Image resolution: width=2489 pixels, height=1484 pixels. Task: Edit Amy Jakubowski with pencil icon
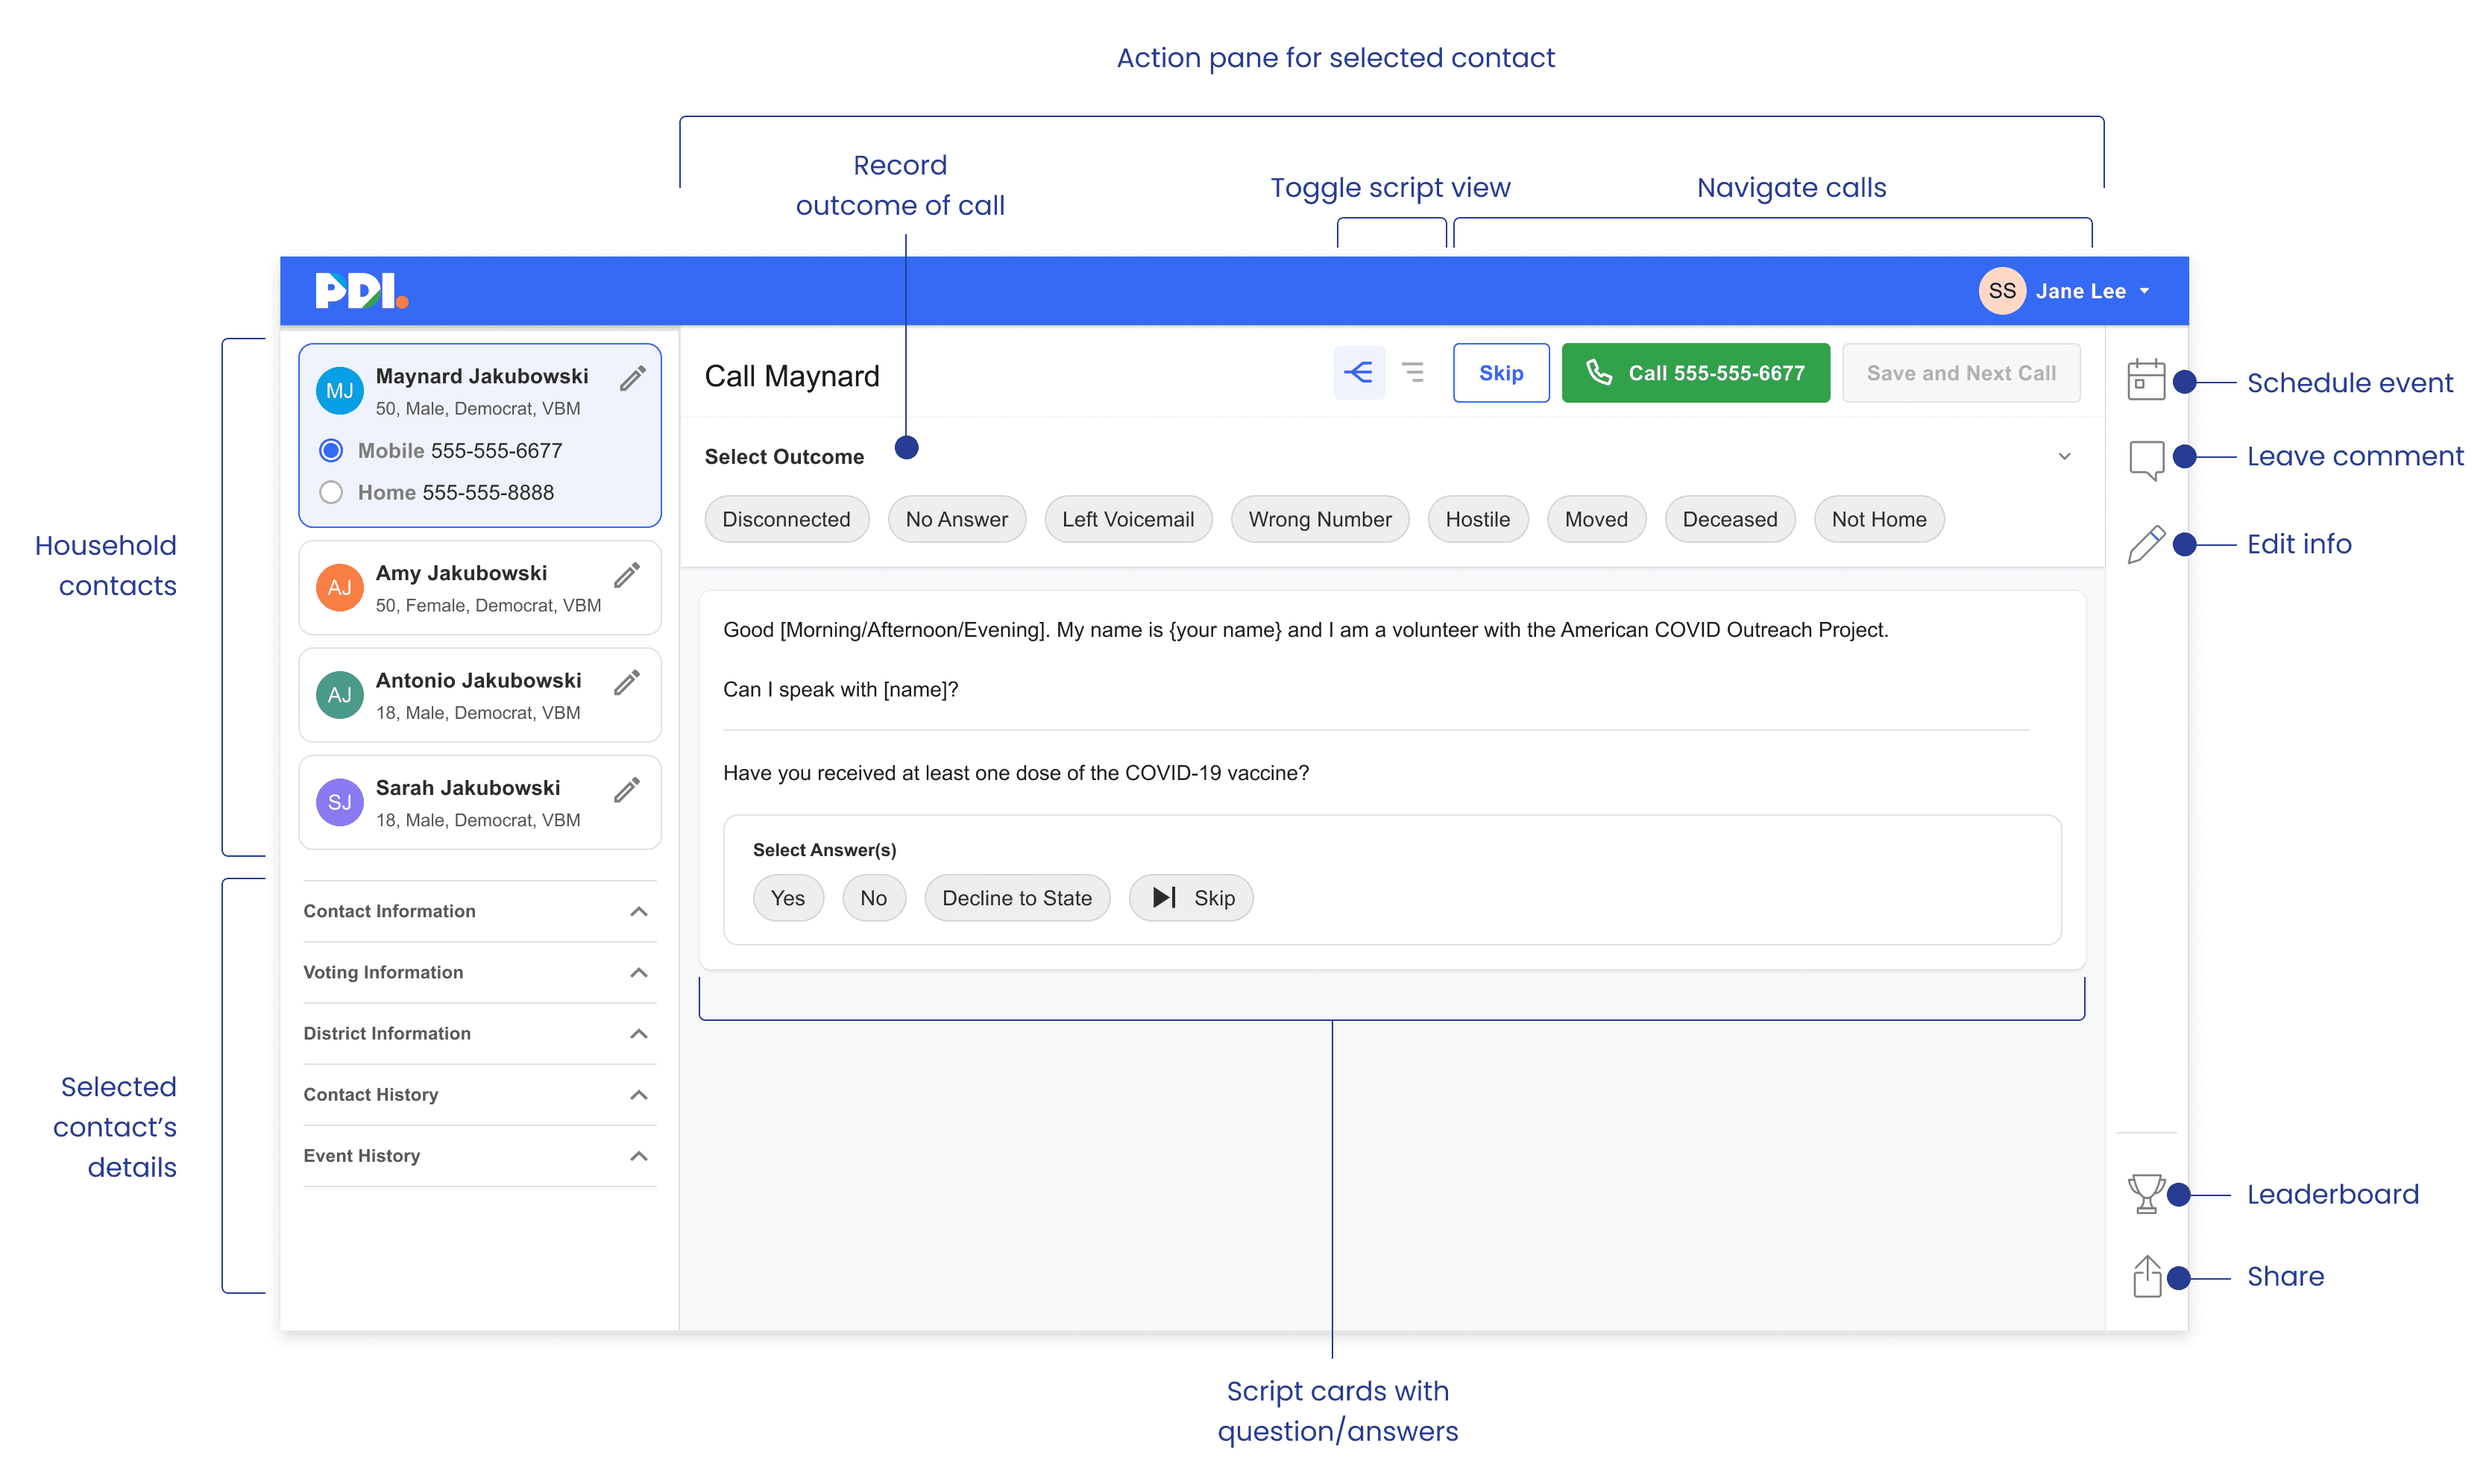[627, 575]
